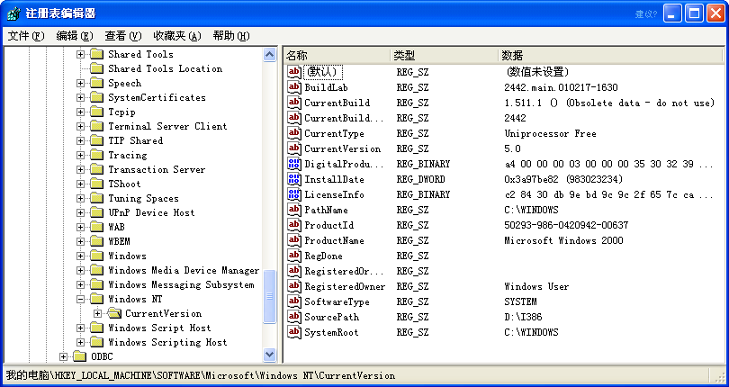Expand the SystemCertificates tree node
This screenshot has width=729, height=387.
click(x=80, y=98)
